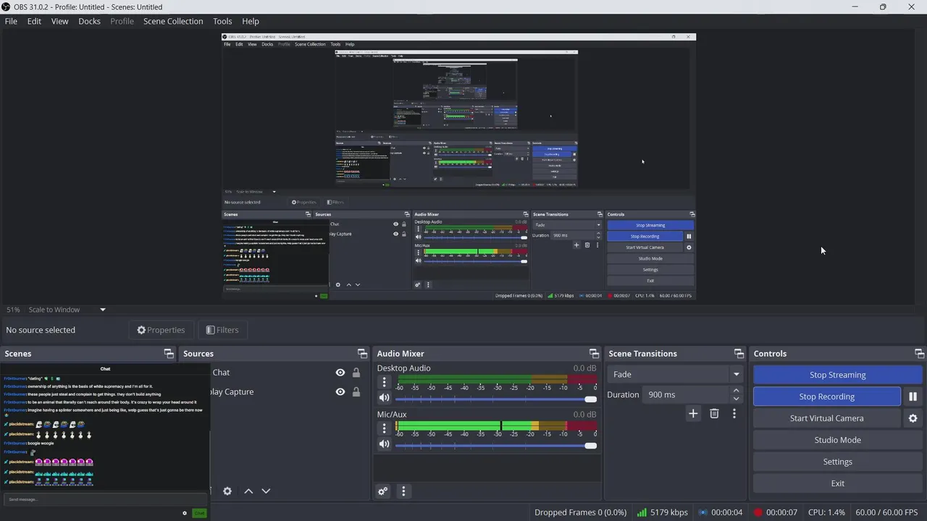This screenshot has height=521, width=927.
Task: Click the green Chat send button
Action: coord(199,513)
